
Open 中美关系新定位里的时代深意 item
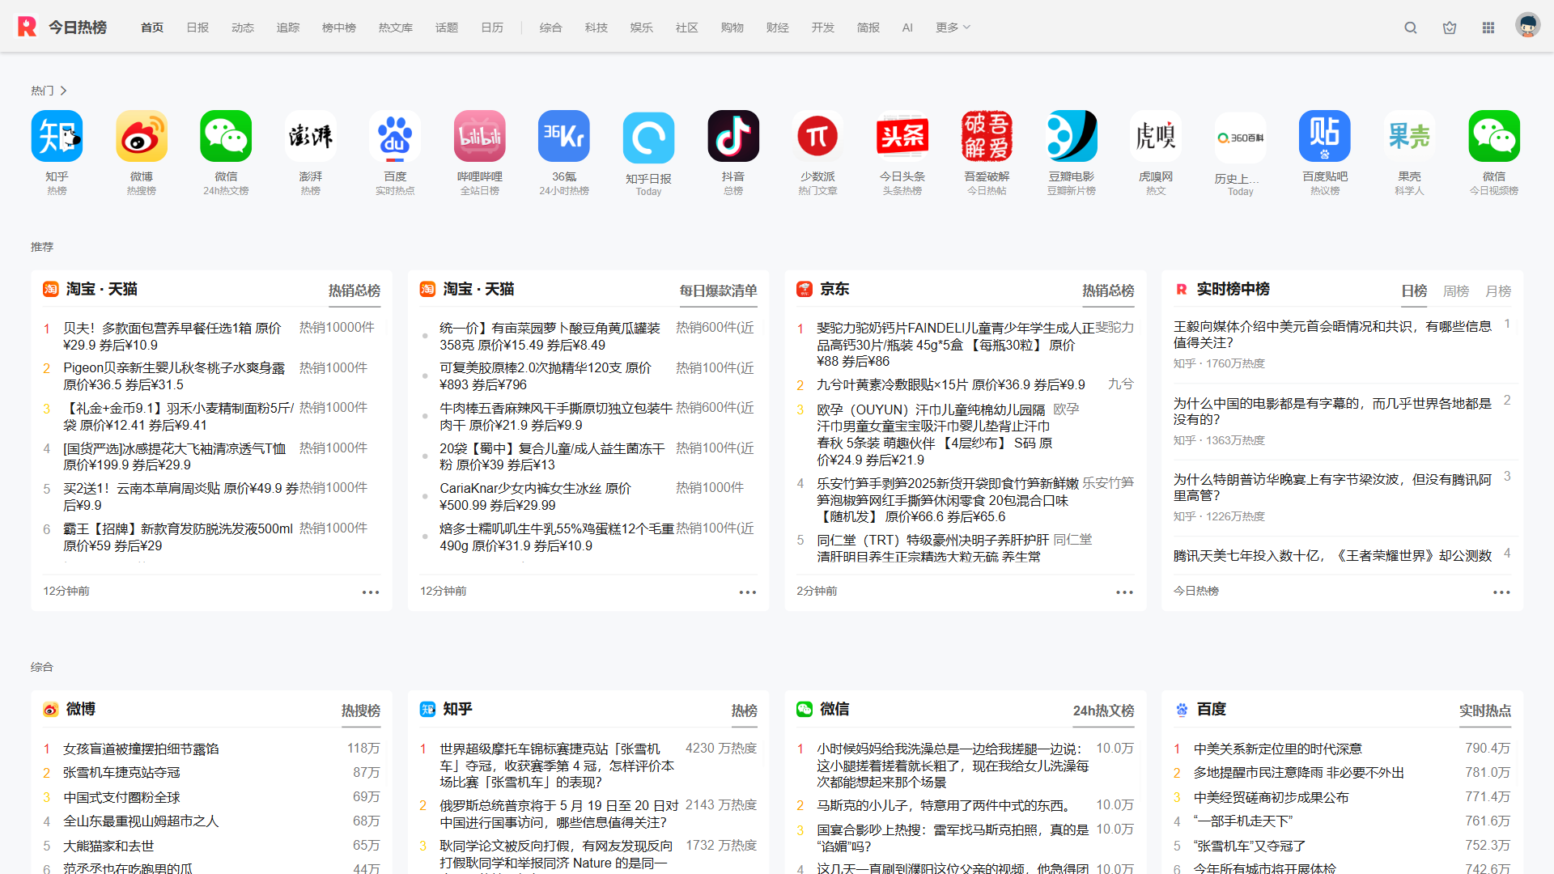point(1278,749)
